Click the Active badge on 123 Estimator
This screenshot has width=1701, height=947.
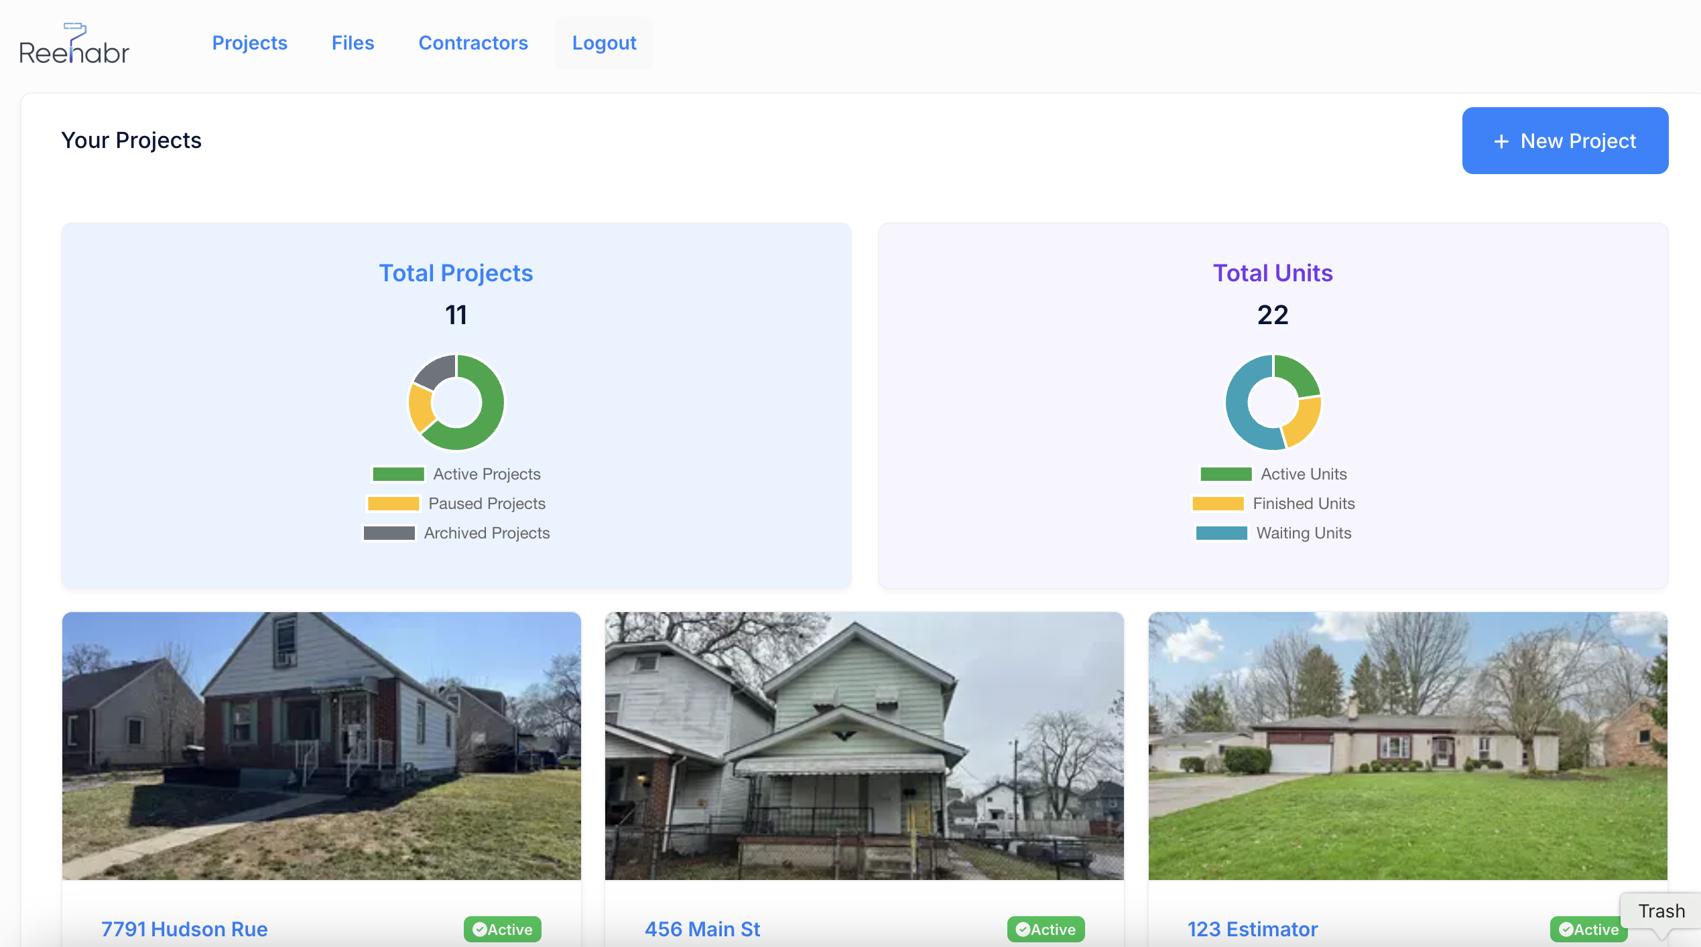point(1589,929)
